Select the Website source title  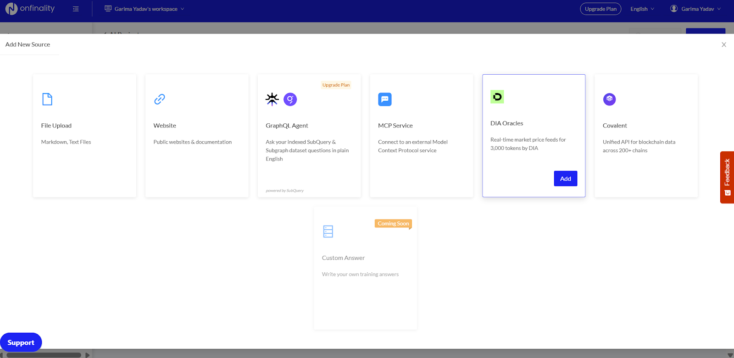tap(165, 126)
